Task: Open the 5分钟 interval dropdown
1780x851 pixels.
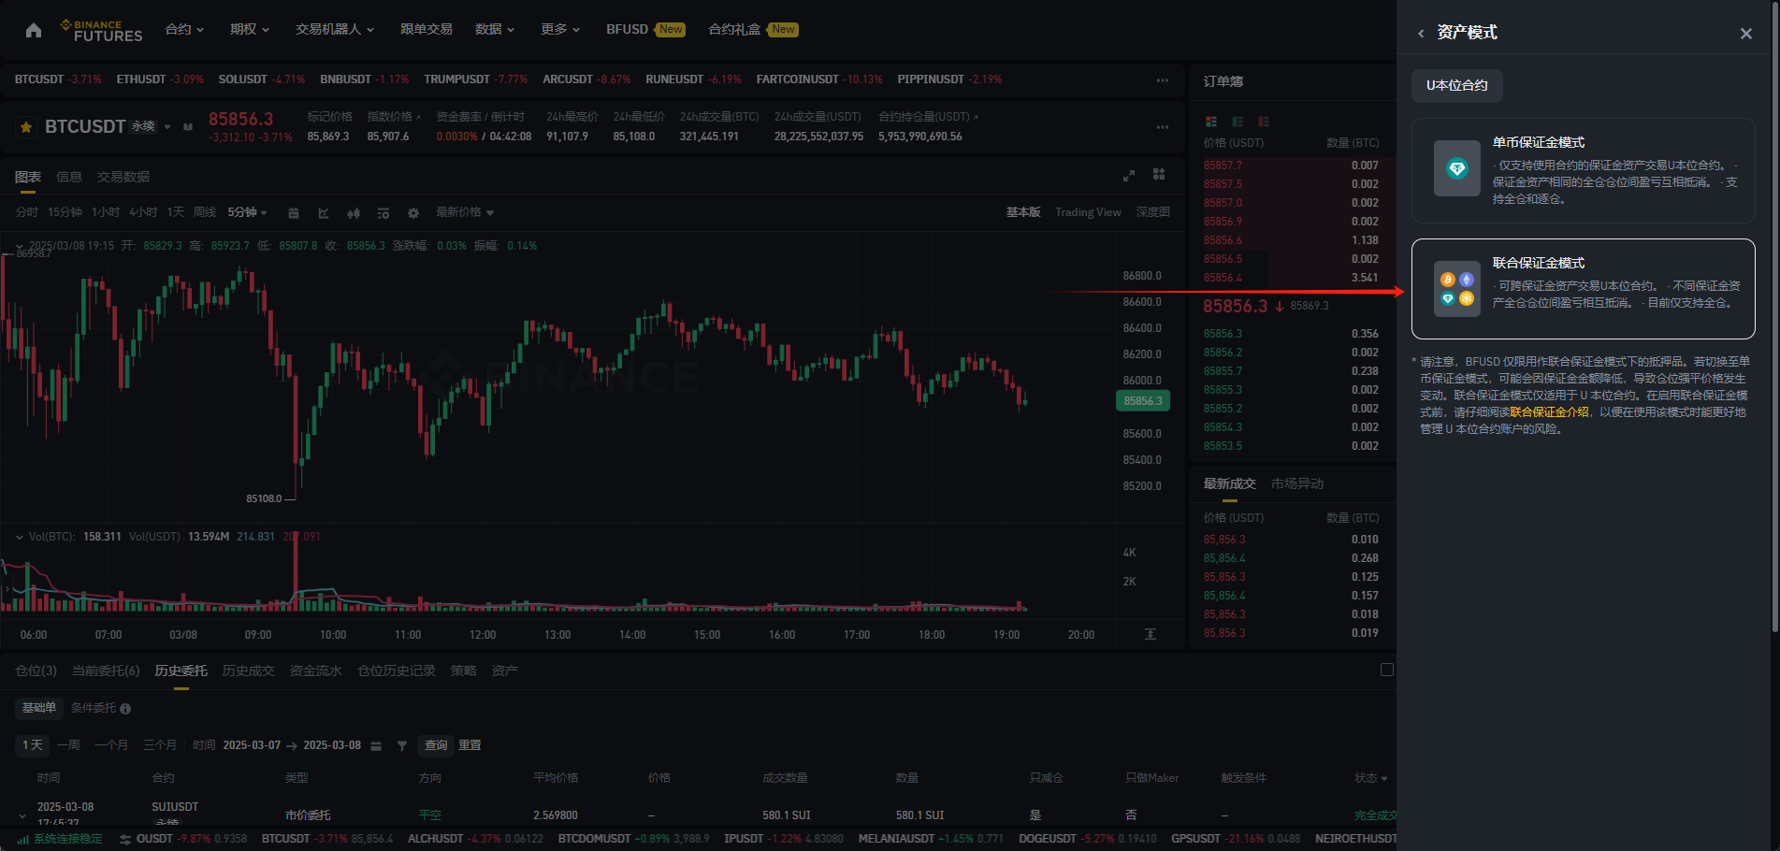Action: coord(247,212)
